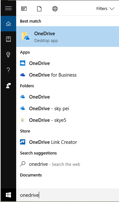
Task: Click the Apps section heading
Action: coord(25,52)
